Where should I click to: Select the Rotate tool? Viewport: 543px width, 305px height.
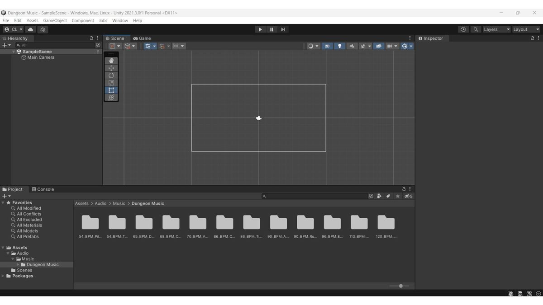[111, 75]
